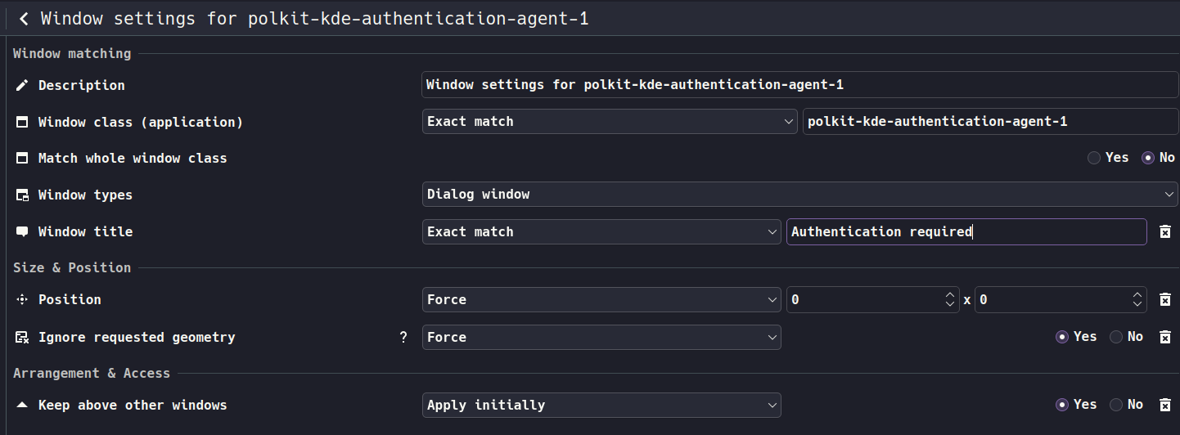Open the Window title match type dropdown

pyautogui.click(x=601, y=232)
